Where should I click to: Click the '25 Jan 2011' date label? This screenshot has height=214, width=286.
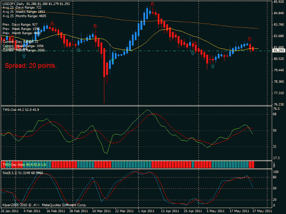(x=10, y=211)
